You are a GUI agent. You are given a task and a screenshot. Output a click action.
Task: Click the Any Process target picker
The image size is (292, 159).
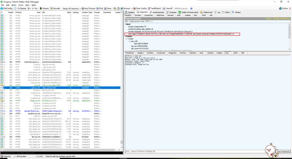[x=89, y=8]
